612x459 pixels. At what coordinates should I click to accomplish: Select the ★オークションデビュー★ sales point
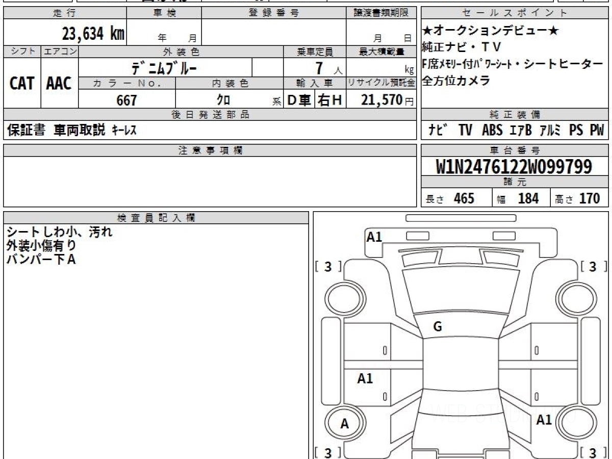point(491,31)
